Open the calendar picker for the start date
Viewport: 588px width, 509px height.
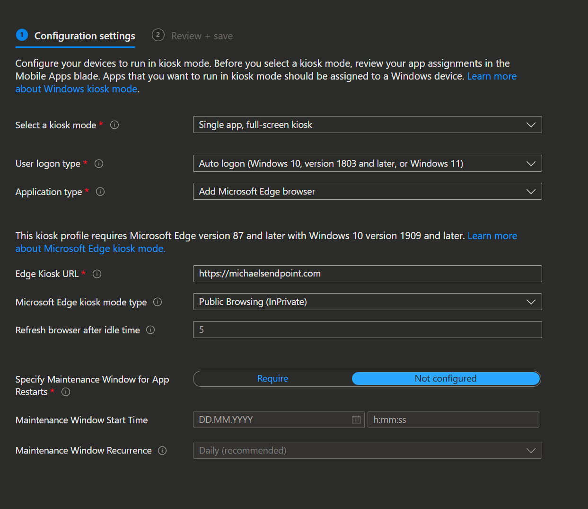[x=356, y=420]
